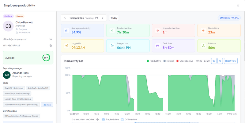Click the Current view info icon
This screenshot has width=245, height=123.
pyautogui.click(x=97, y=119)
